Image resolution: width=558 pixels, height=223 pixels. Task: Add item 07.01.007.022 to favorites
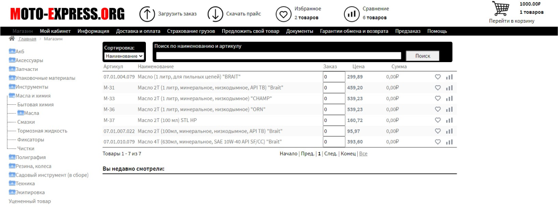point(438,131)
